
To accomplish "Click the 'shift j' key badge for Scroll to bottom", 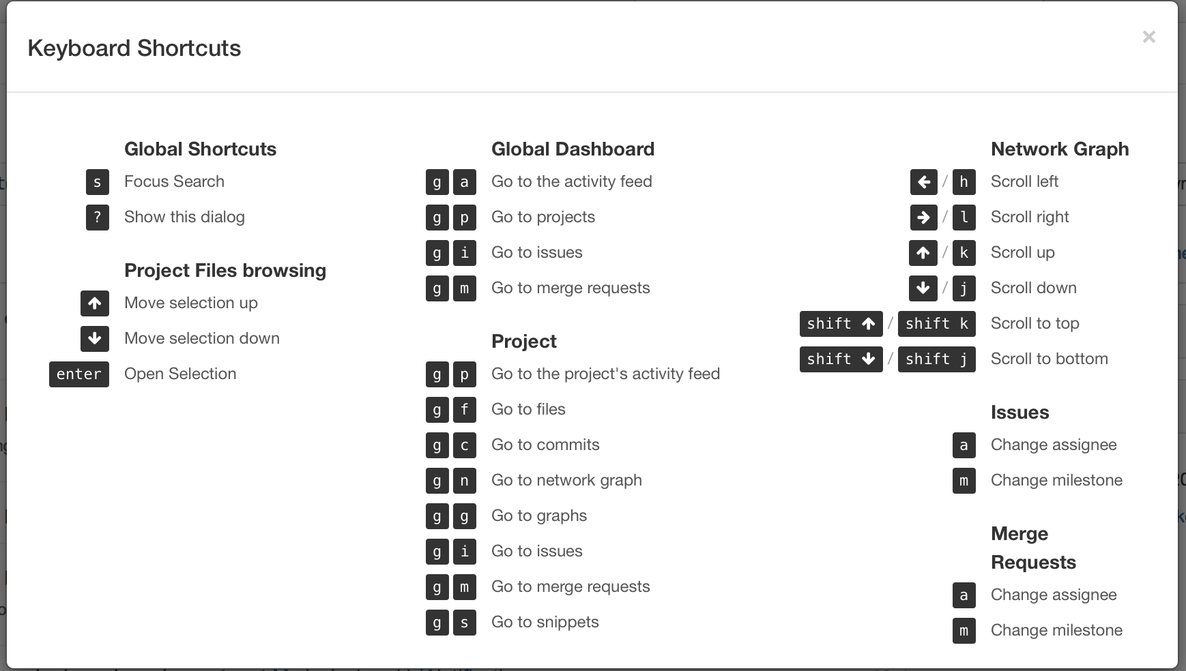I will [x=936, y=359].
